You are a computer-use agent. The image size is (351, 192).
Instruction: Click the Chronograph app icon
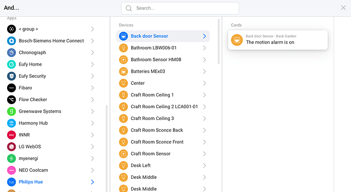point(11,52)
